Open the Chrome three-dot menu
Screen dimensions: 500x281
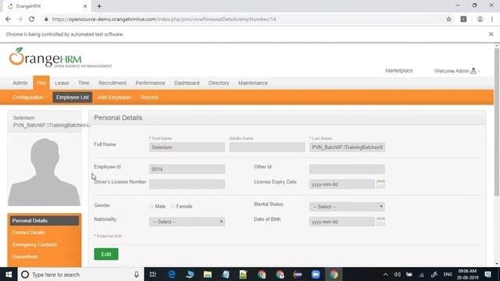(492, 19)
